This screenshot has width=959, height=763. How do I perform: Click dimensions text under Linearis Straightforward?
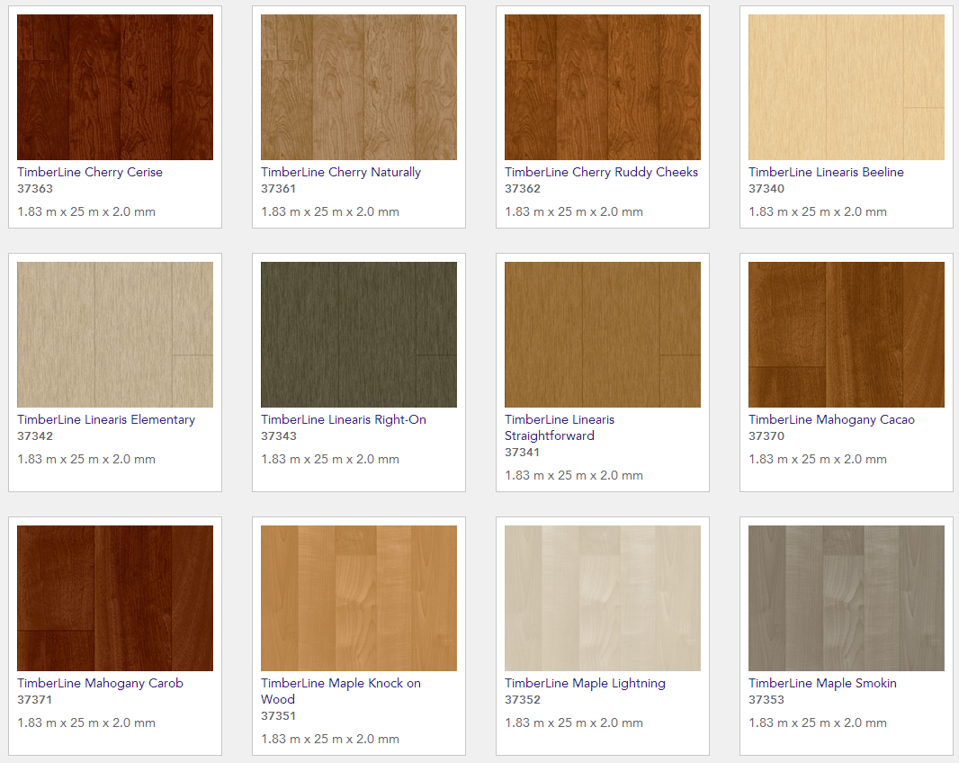(574, 475)
